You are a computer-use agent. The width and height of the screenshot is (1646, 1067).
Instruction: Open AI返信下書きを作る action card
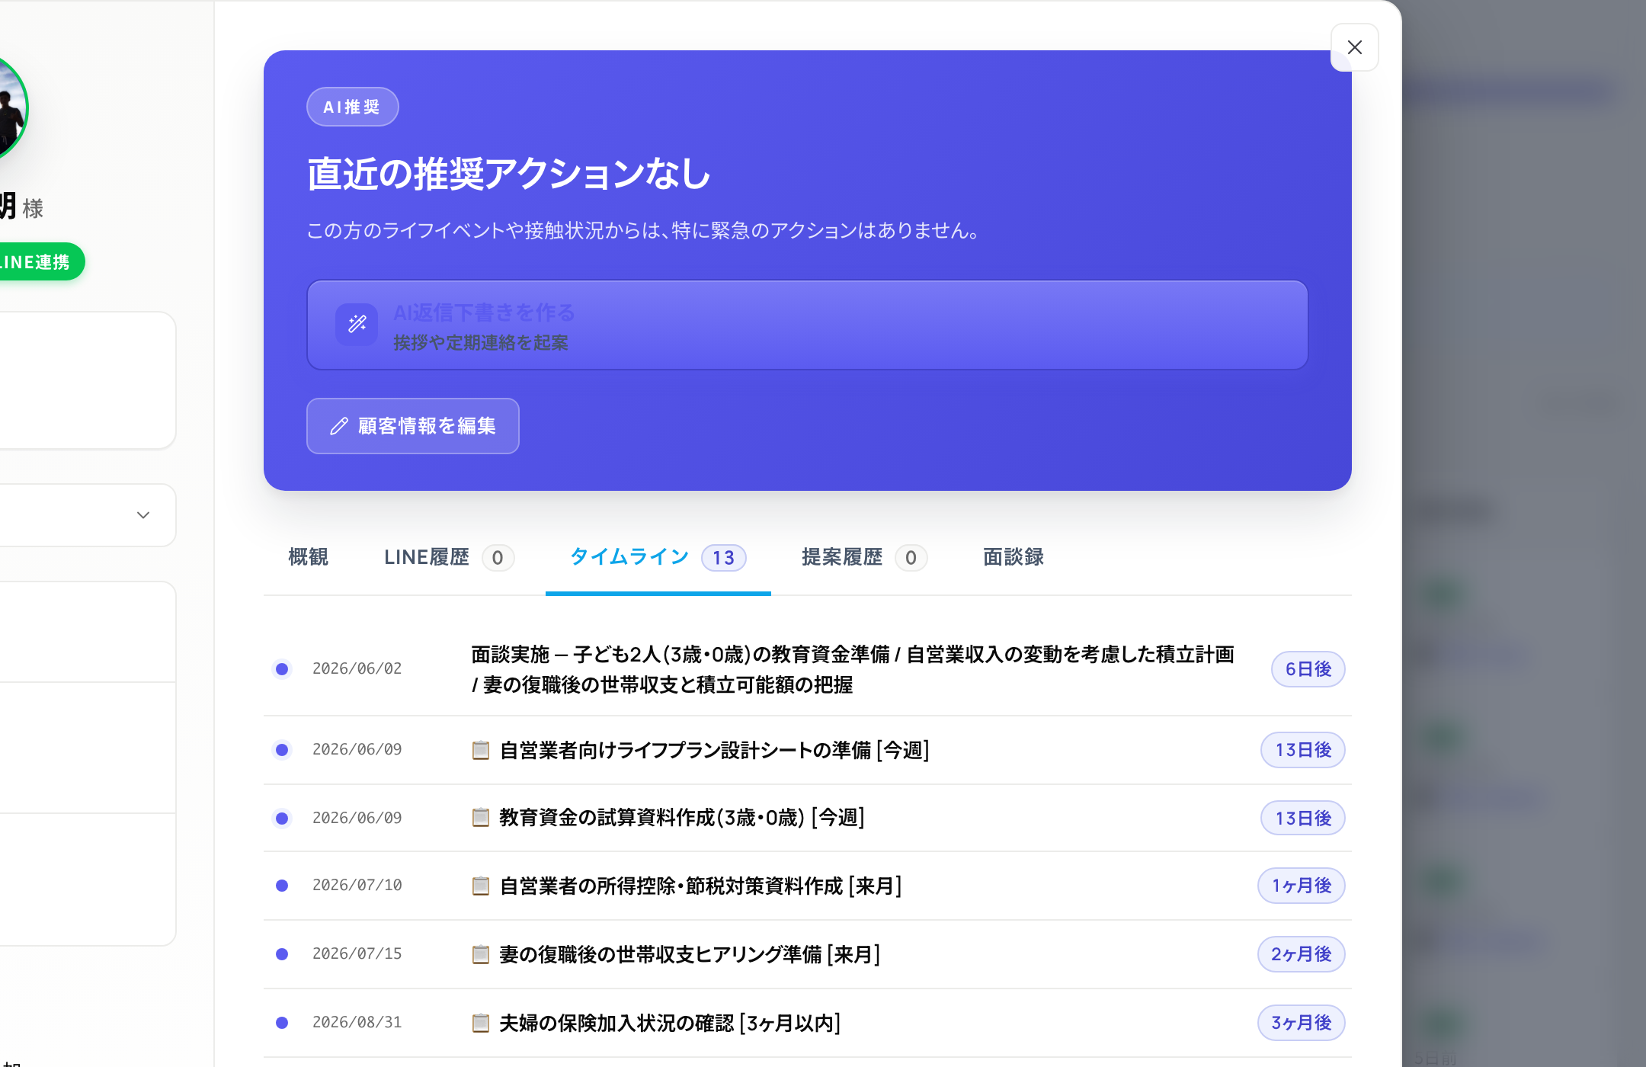point(807,325)
